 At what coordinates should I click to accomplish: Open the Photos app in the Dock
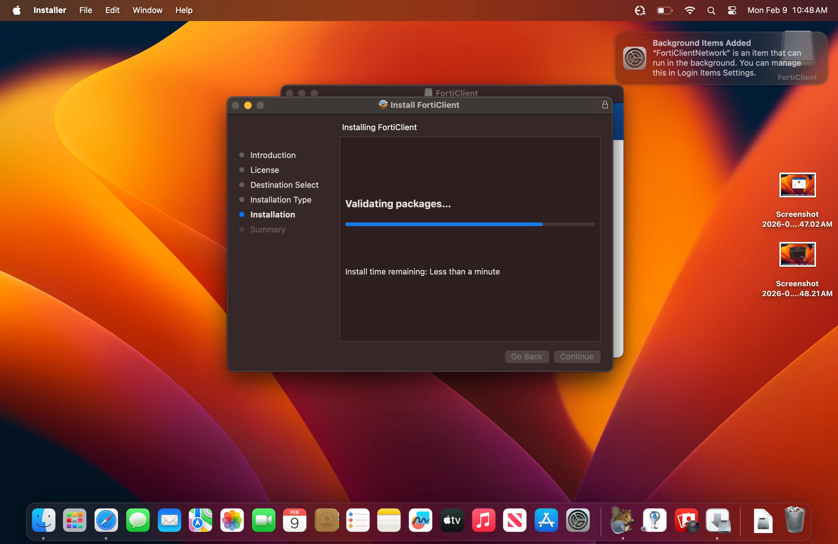(232, 520)
